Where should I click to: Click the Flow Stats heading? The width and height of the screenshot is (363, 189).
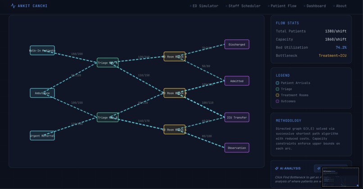[x=287, y=23]
